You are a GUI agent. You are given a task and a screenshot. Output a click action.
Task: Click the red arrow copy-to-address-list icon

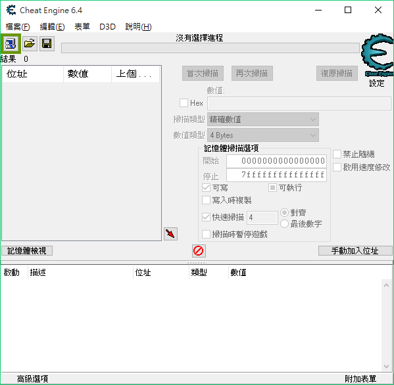click(170, 234)
